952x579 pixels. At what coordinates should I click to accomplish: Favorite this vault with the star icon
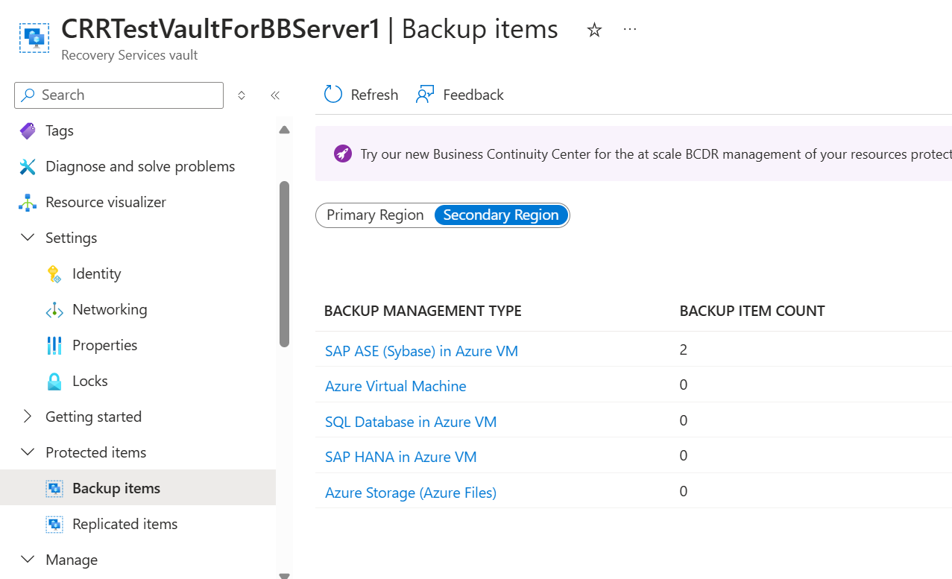(x=594, y=30)
